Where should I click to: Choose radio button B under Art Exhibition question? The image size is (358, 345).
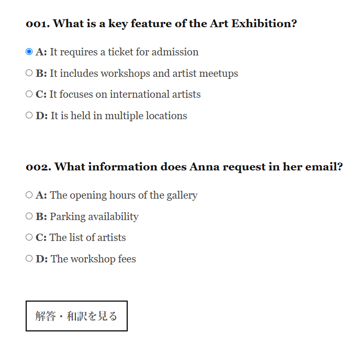(29, 73)
